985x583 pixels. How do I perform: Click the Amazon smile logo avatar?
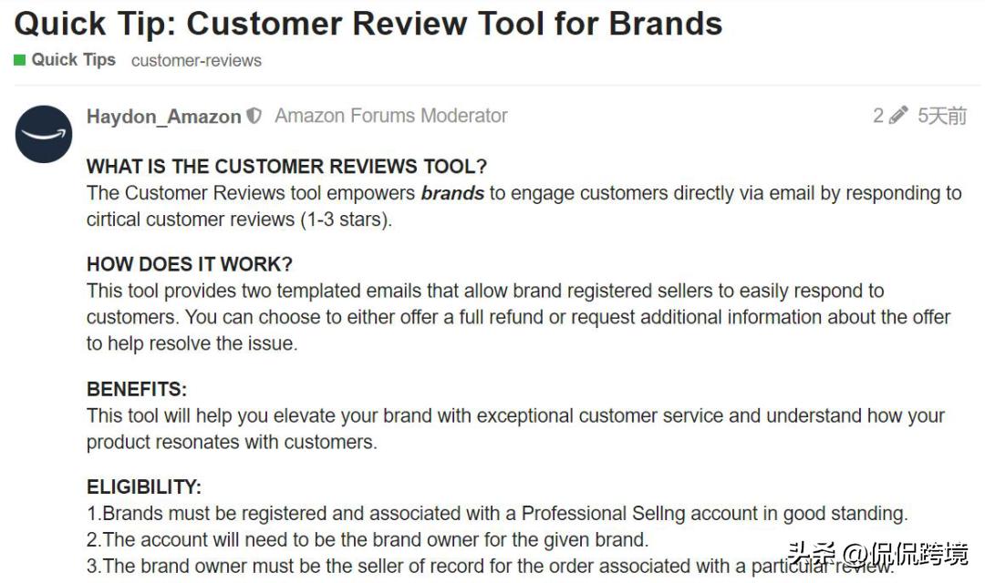pos(44,134)
